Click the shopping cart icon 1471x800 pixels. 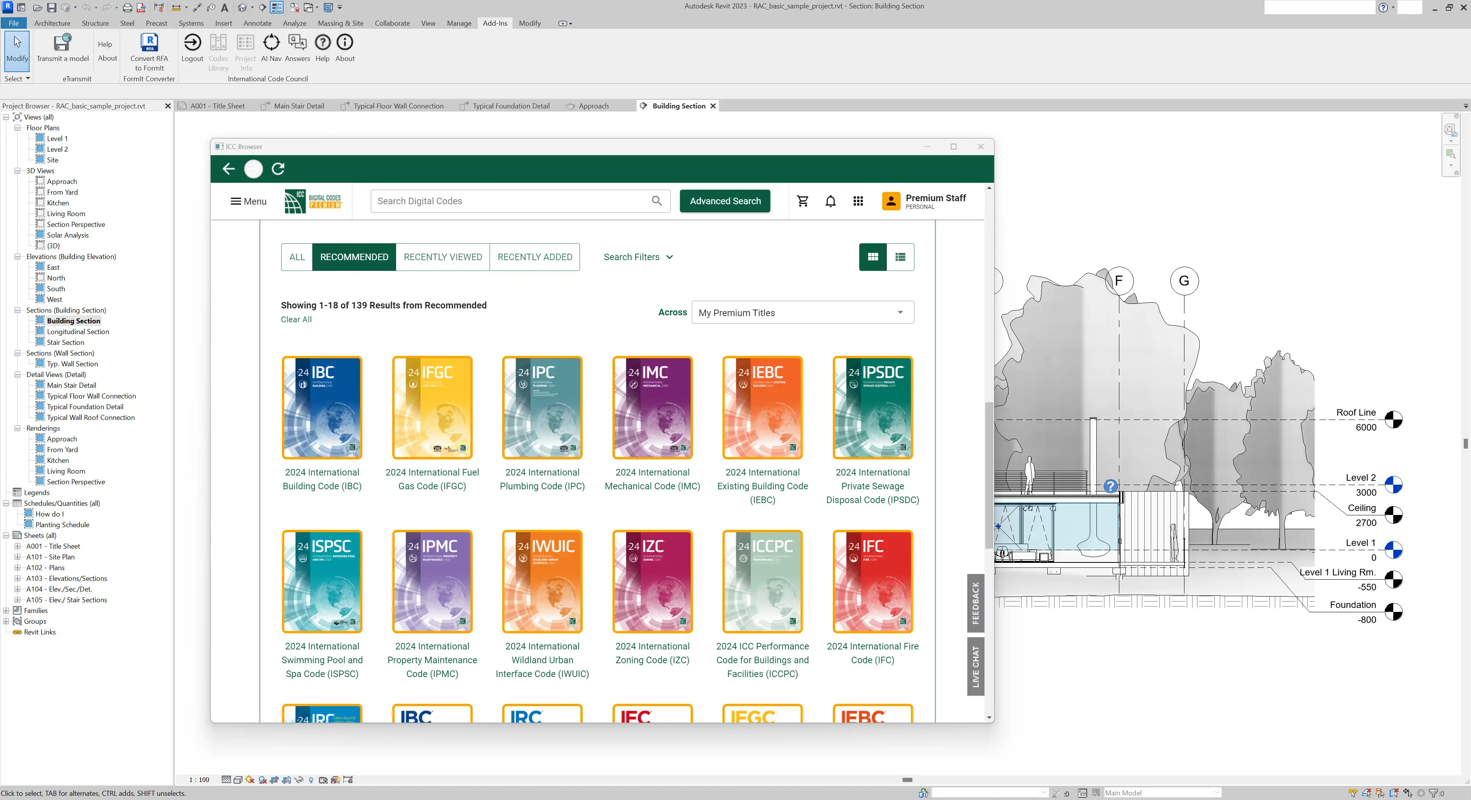click(802, 201)
